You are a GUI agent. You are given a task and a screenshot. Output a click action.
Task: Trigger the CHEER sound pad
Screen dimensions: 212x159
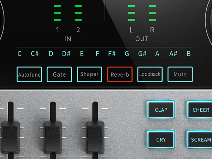pos(200,110)
